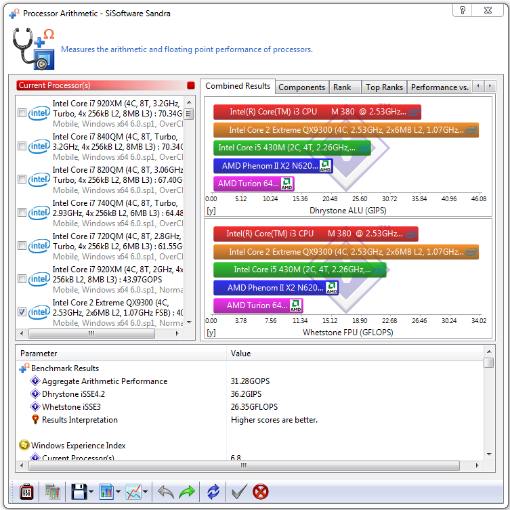This screenshot has height=510, width=510.
Task: Check the Core i7 920XM 2GHz checkbox
Action: pos(22,279)
